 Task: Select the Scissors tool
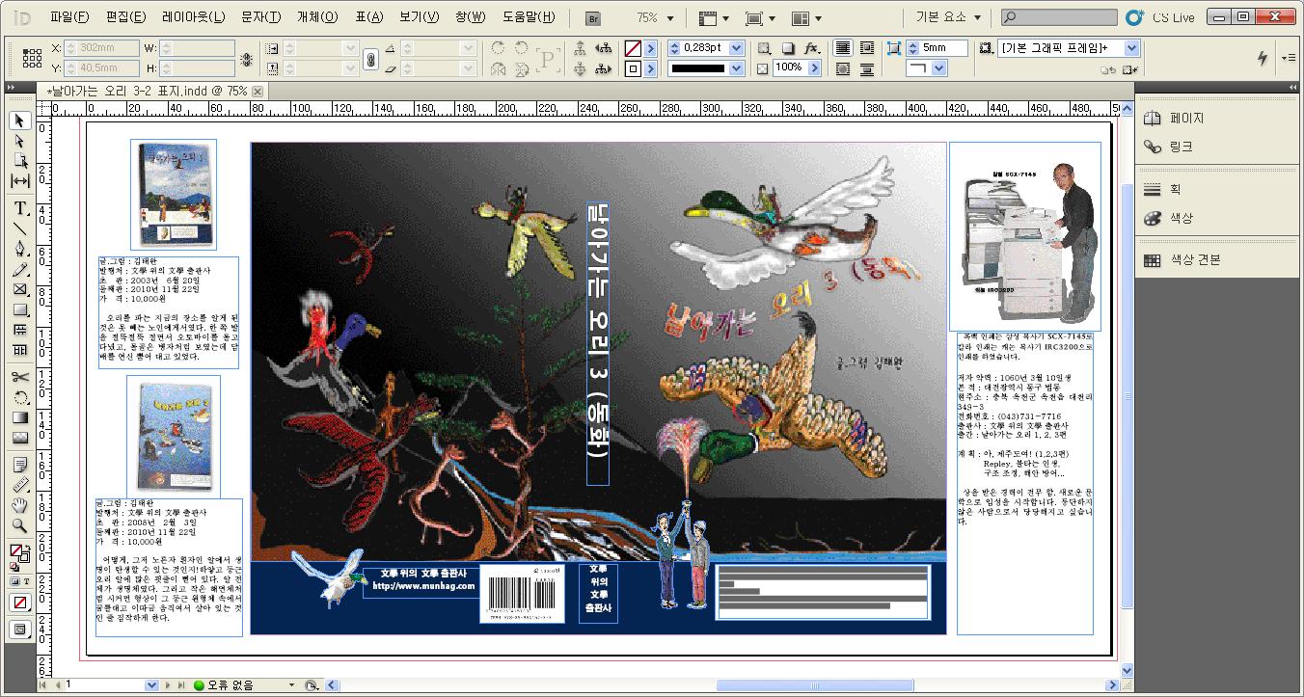(x=19, y=377)
